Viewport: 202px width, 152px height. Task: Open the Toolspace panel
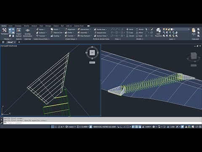pyautogui.click(x=4, y=31)
